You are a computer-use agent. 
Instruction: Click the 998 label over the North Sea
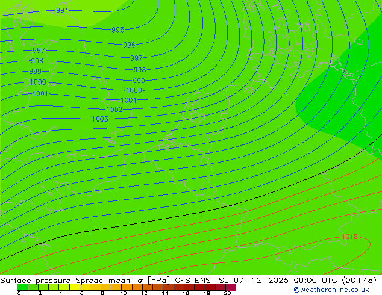(140, 70)
